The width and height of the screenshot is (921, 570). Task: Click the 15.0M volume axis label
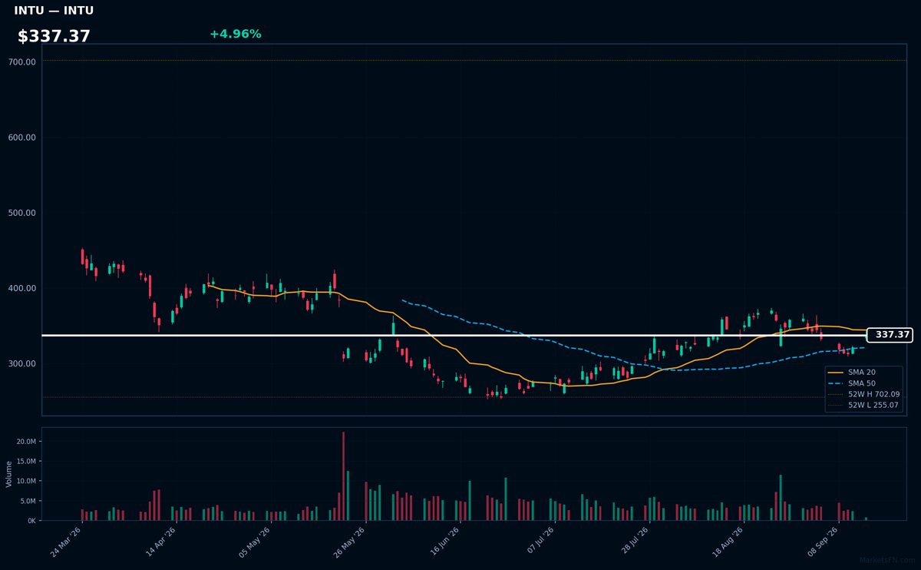(x=25, y=462)
